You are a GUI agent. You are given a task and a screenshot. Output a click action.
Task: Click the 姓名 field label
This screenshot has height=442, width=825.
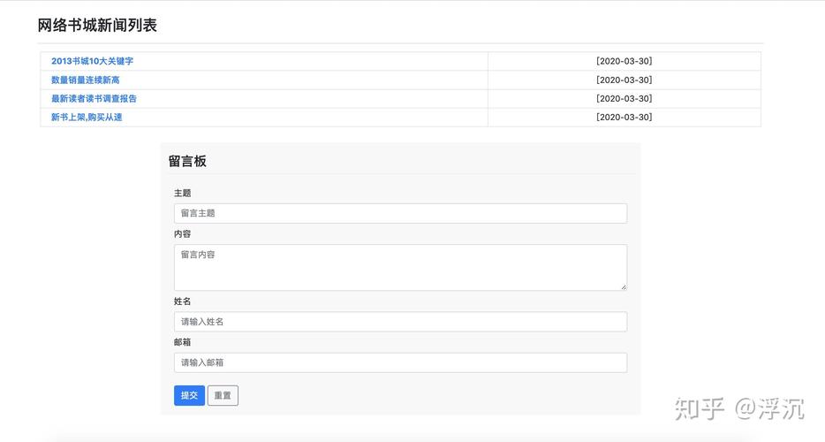pyautogui.click(x=183, y=301)
